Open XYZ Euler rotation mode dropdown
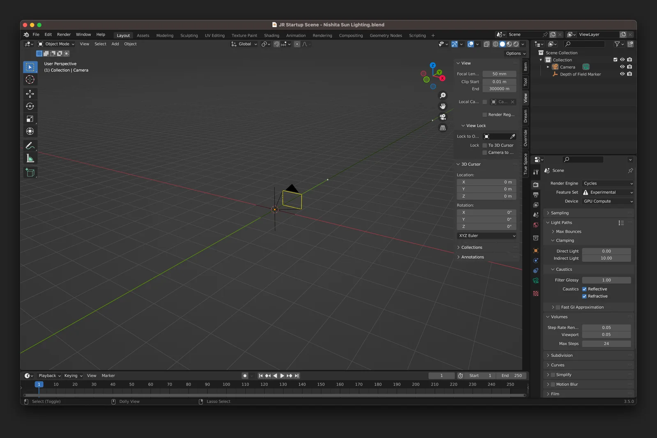The width and height of the screenshot is (657, 438). point(487,236)
